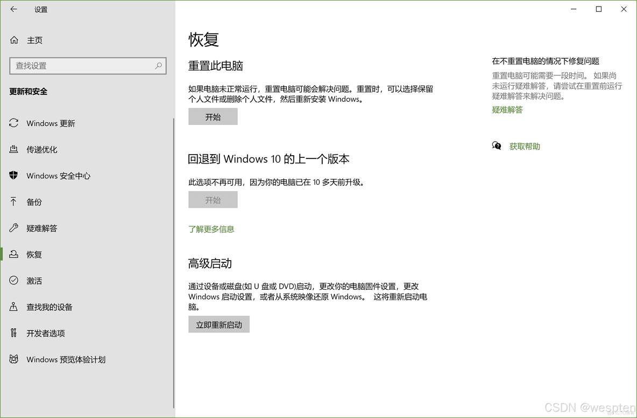Open 获取帮助 link
The image size is (637, 418).
pos(525,146)
